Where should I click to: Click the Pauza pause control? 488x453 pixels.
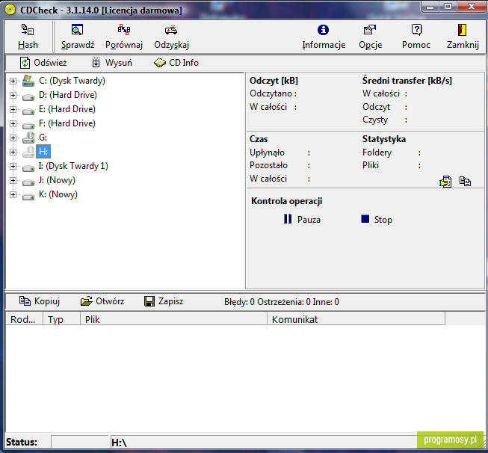(302, 220)
